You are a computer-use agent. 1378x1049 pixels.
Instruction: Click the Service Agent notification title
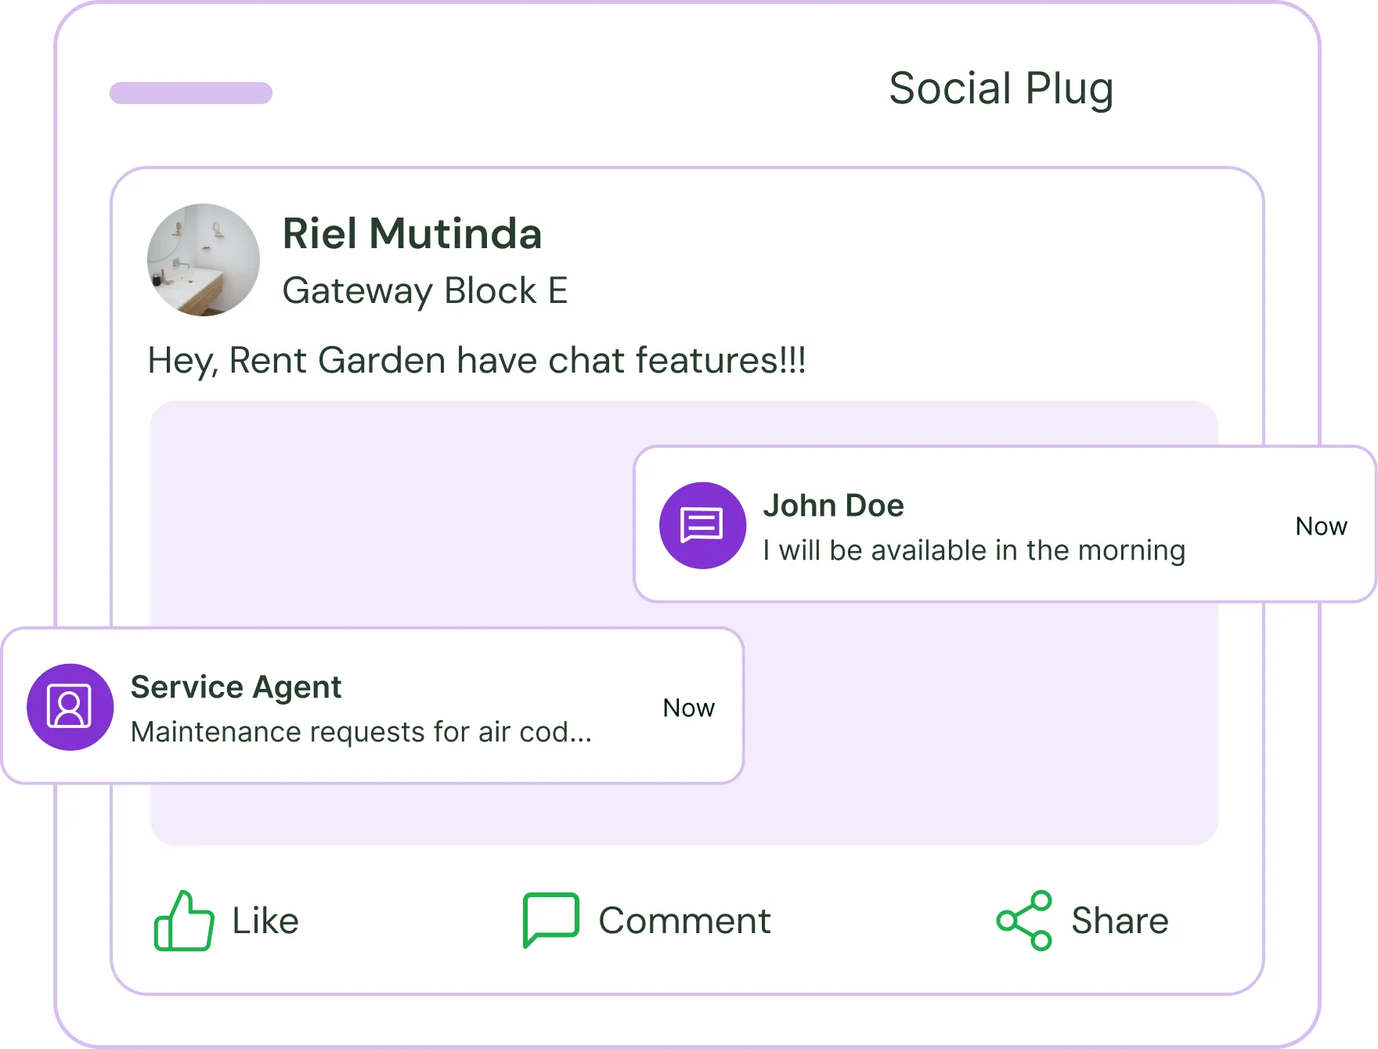tap(236, 687)
